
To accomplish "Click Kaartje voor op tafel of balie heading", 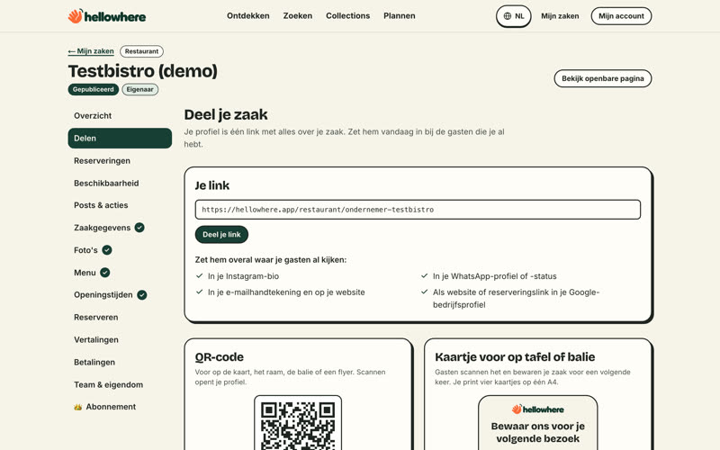I will point(515,356).
